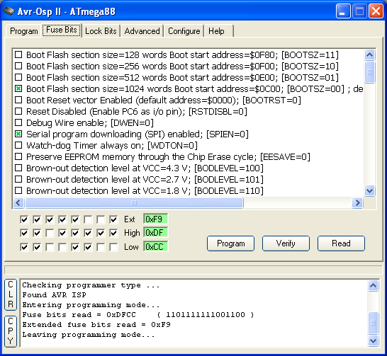
Task: Click fuse list scroll down arrow
Action: point(369,190)
